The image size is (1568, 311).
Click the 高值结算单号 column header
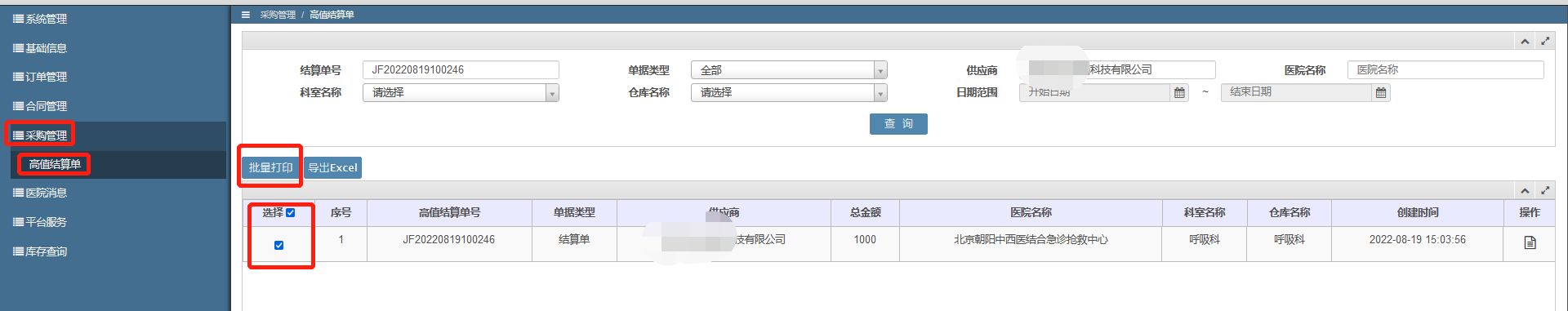449,212
